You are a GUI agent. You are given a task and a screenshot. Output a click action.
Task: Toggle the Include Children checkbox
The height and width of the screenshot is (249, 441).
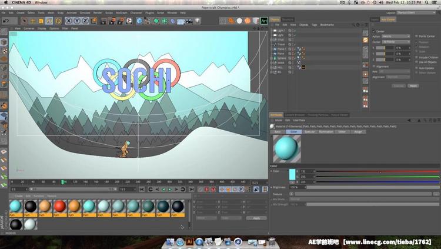coord(416,58)
